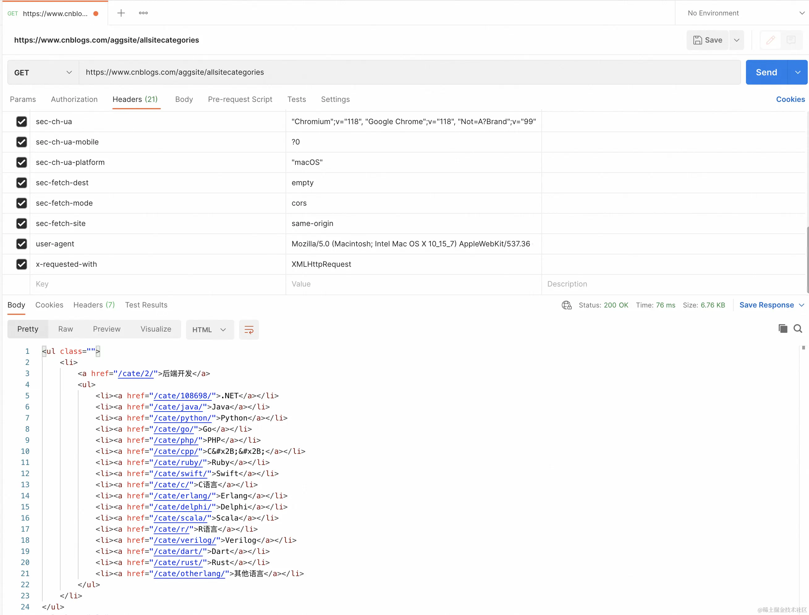
Task: Click the empty Value header field
Action: point(414,284)
